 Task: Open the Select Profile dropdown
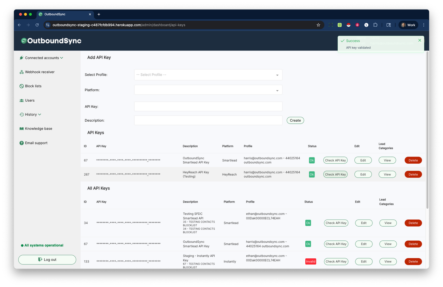point(208,75)
